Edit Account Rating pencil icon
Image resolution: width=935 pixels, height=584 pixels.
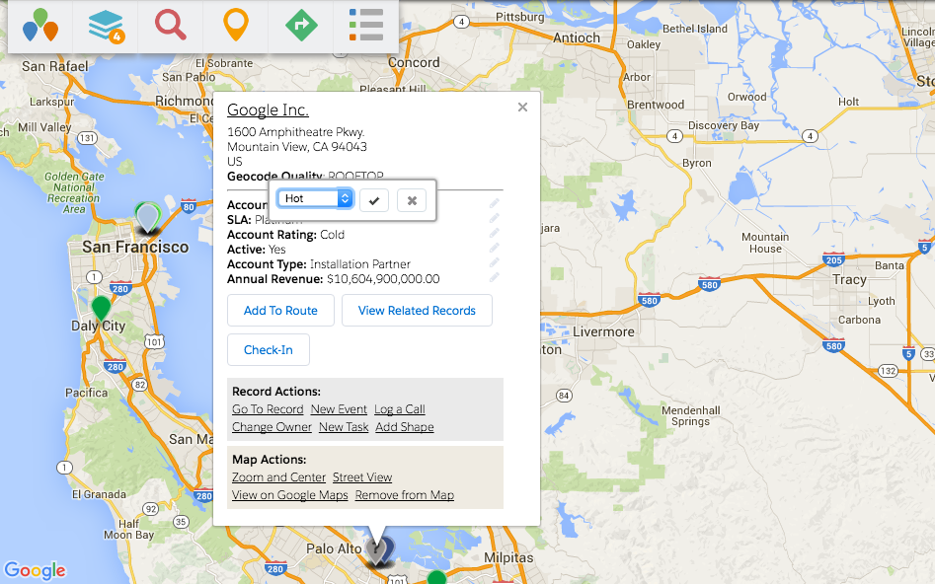pos(495,233)
